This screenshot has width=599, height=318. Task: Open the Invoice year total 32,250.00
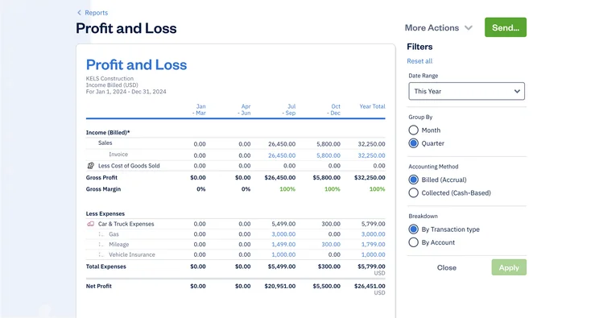[371, 155]
